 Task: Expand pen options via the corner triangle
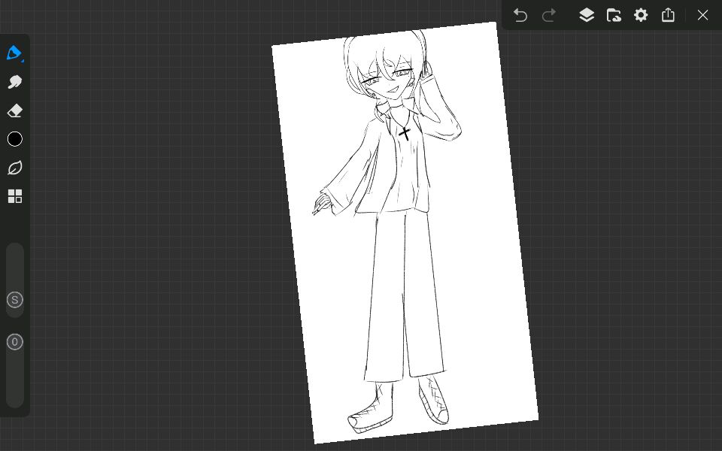[x=23, y=60]
